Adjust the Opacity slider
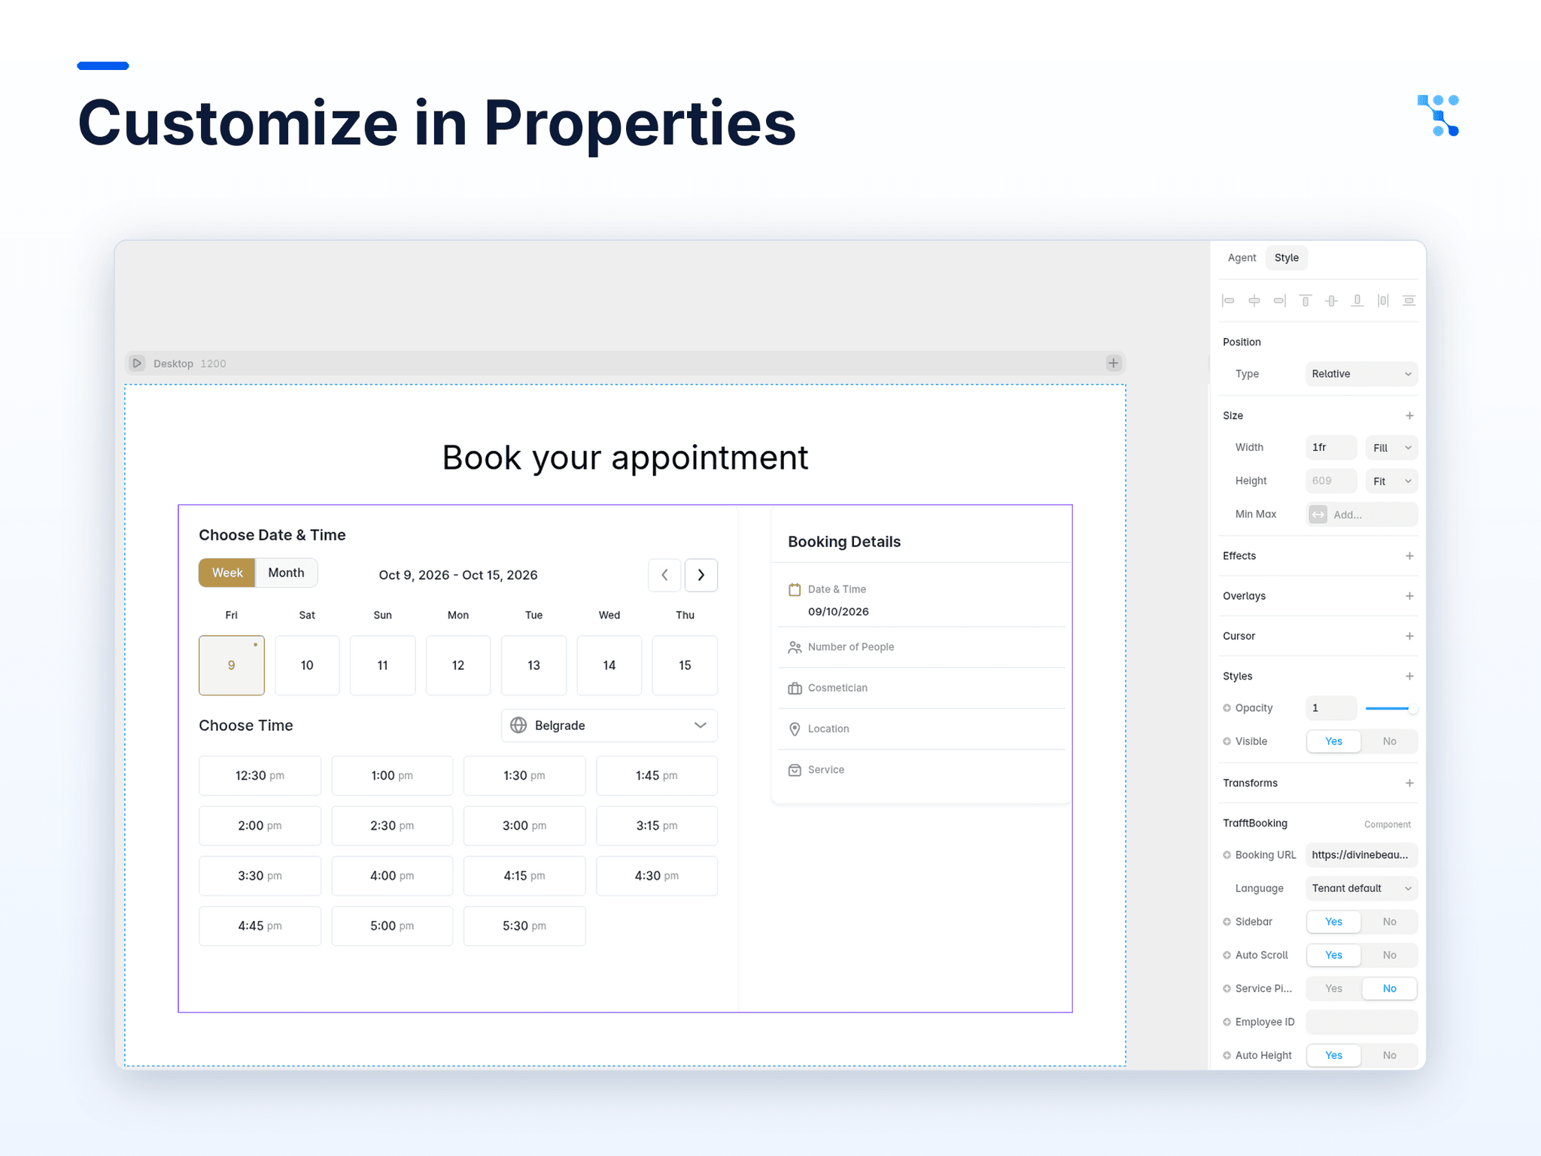The height and width of the screenshot is (1156, 1541). [1391, 708]
